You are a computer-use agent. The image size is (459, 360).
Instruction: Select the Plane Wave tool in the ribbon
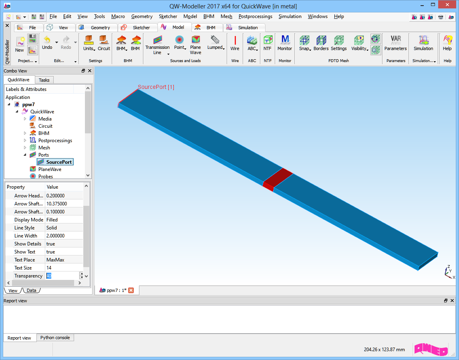pyautogui.click(x=195, y=45)
